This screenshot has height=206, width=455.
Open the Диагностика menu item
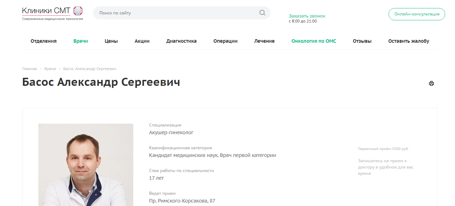pos(181,41)
